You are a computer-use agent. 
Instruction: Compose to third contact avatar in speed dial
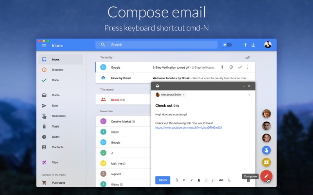tap(266, 138)
